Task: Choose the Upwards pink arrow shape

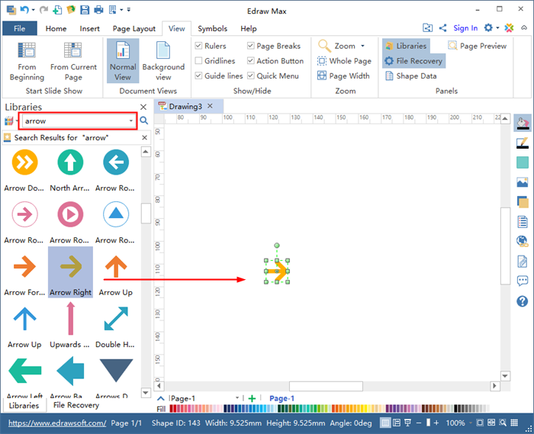Action: 70,326
